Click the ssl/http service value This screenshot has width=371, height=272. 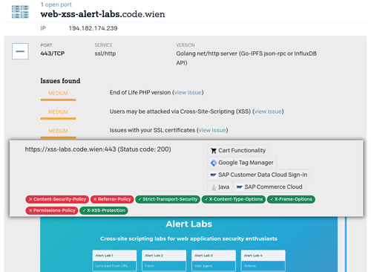(105, 54)
